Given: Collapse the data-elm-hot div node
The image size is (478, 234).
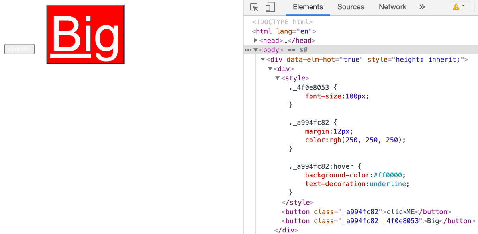Looking at the screenshot, I should coord(263,60).
